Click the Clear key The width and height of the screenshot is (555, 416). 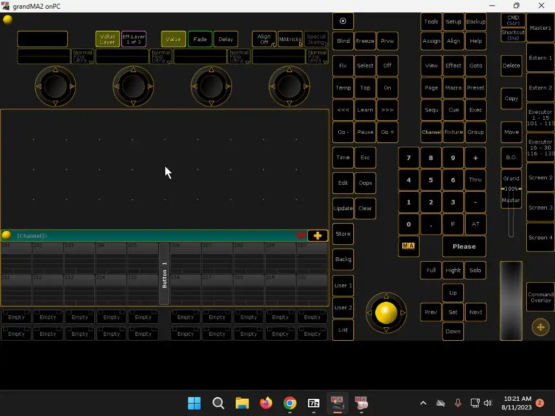coord(365,209)
